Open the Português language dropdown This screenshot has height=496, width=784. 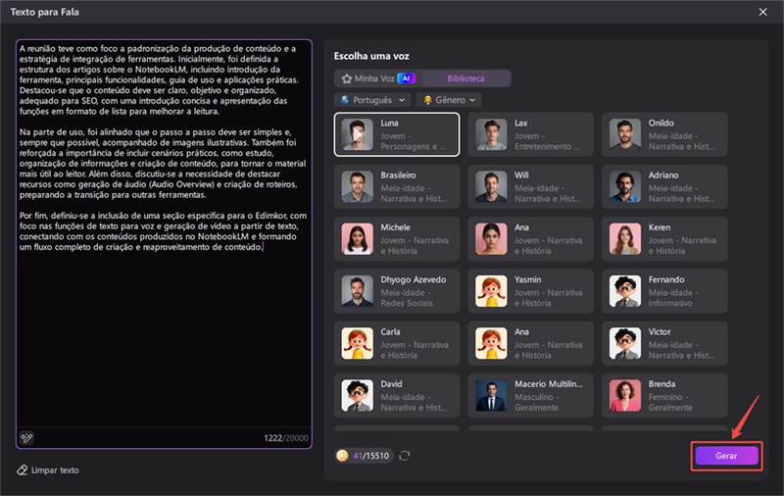tap(372, 100)
